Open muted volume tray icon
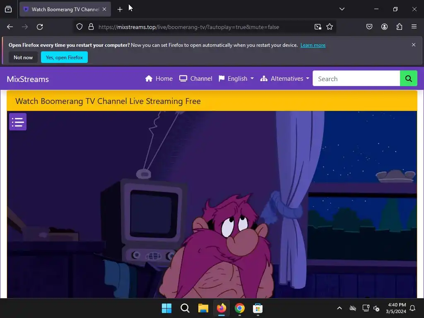 pyautogui.click(x=376, y=308)
